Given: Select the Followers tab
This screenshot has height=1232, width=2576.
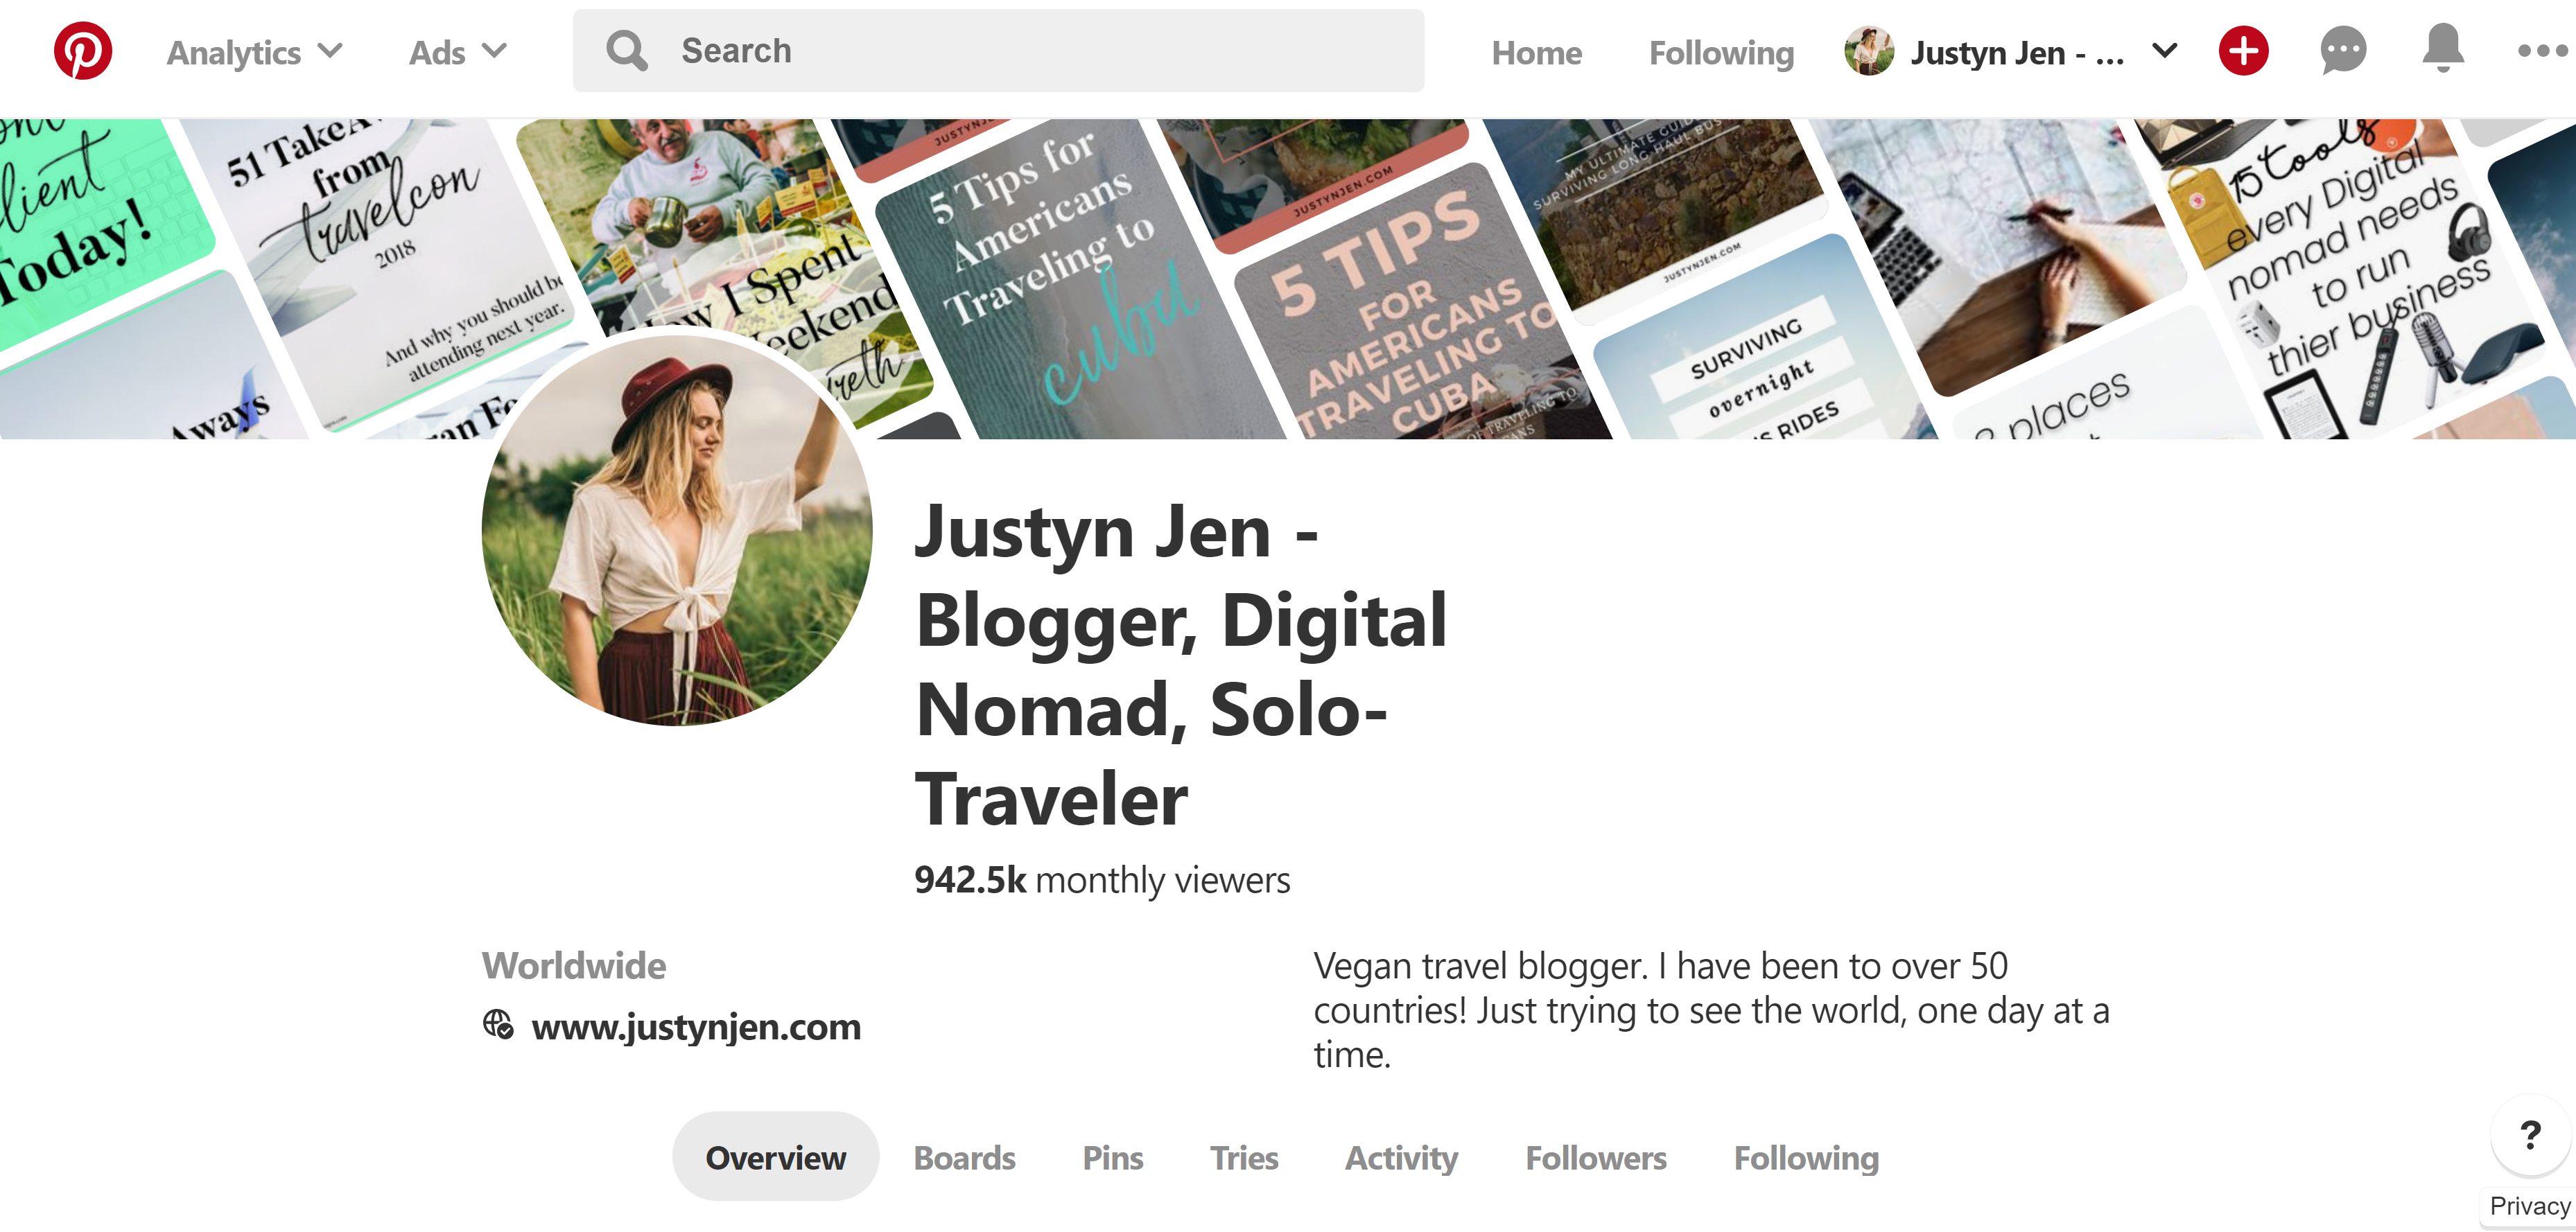Looking at the screenshot, I should 1596,1157.
